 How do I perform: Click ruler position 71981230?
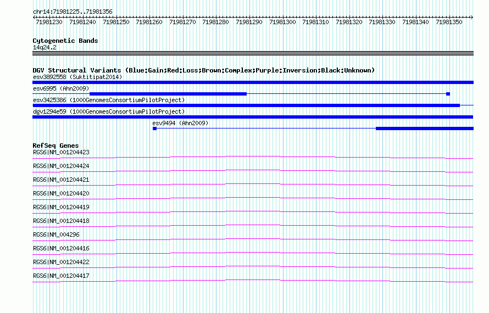coord(49,22)
